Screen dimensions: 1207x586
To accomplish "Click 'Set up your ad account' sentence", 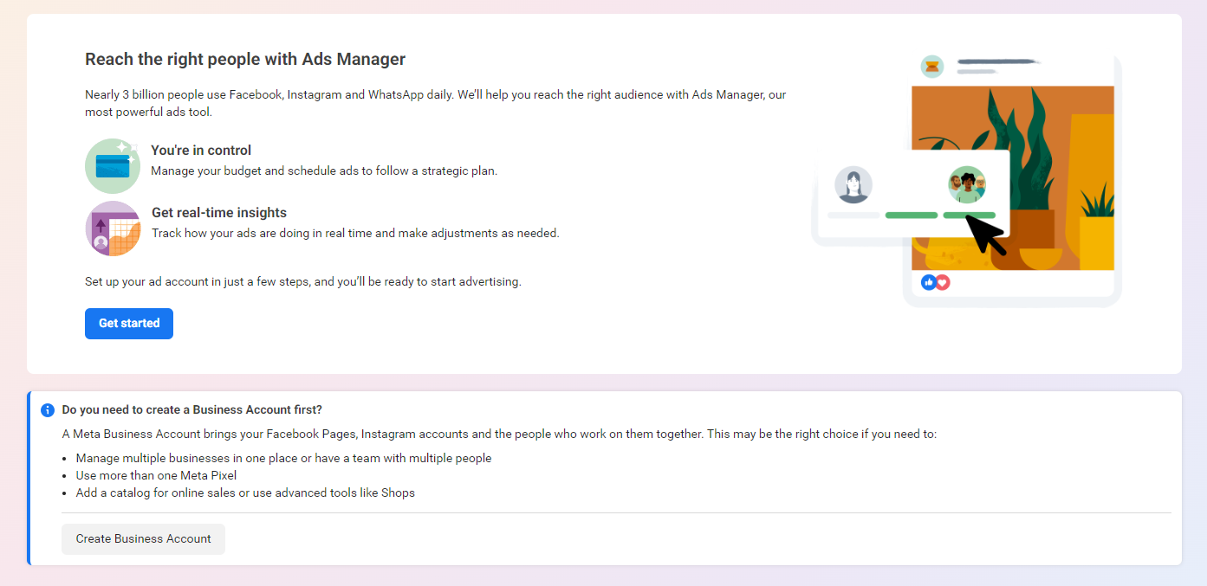I will [x=303, y=282].
